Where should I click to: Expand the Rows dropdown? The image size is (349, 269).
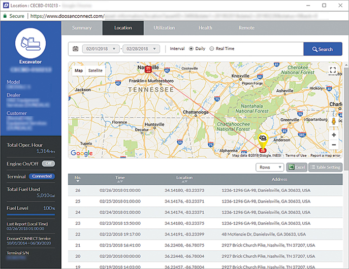coord(270,167)
